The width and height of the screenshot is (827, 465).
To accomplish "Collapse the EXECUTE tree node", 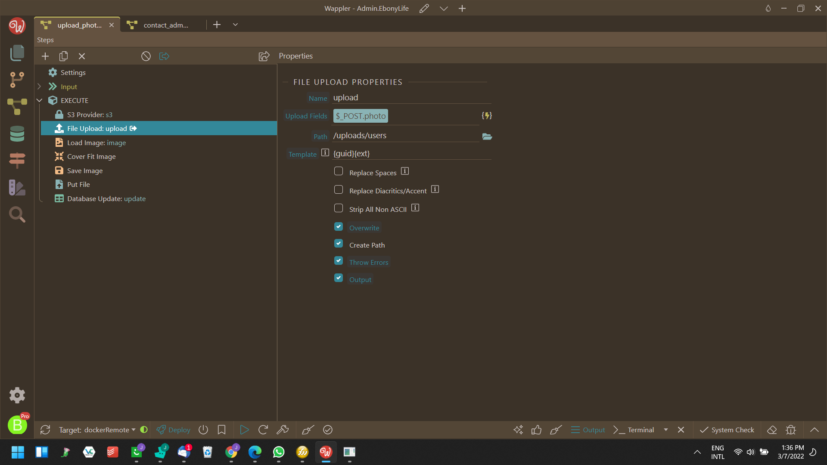I will (x=39, y=100).
